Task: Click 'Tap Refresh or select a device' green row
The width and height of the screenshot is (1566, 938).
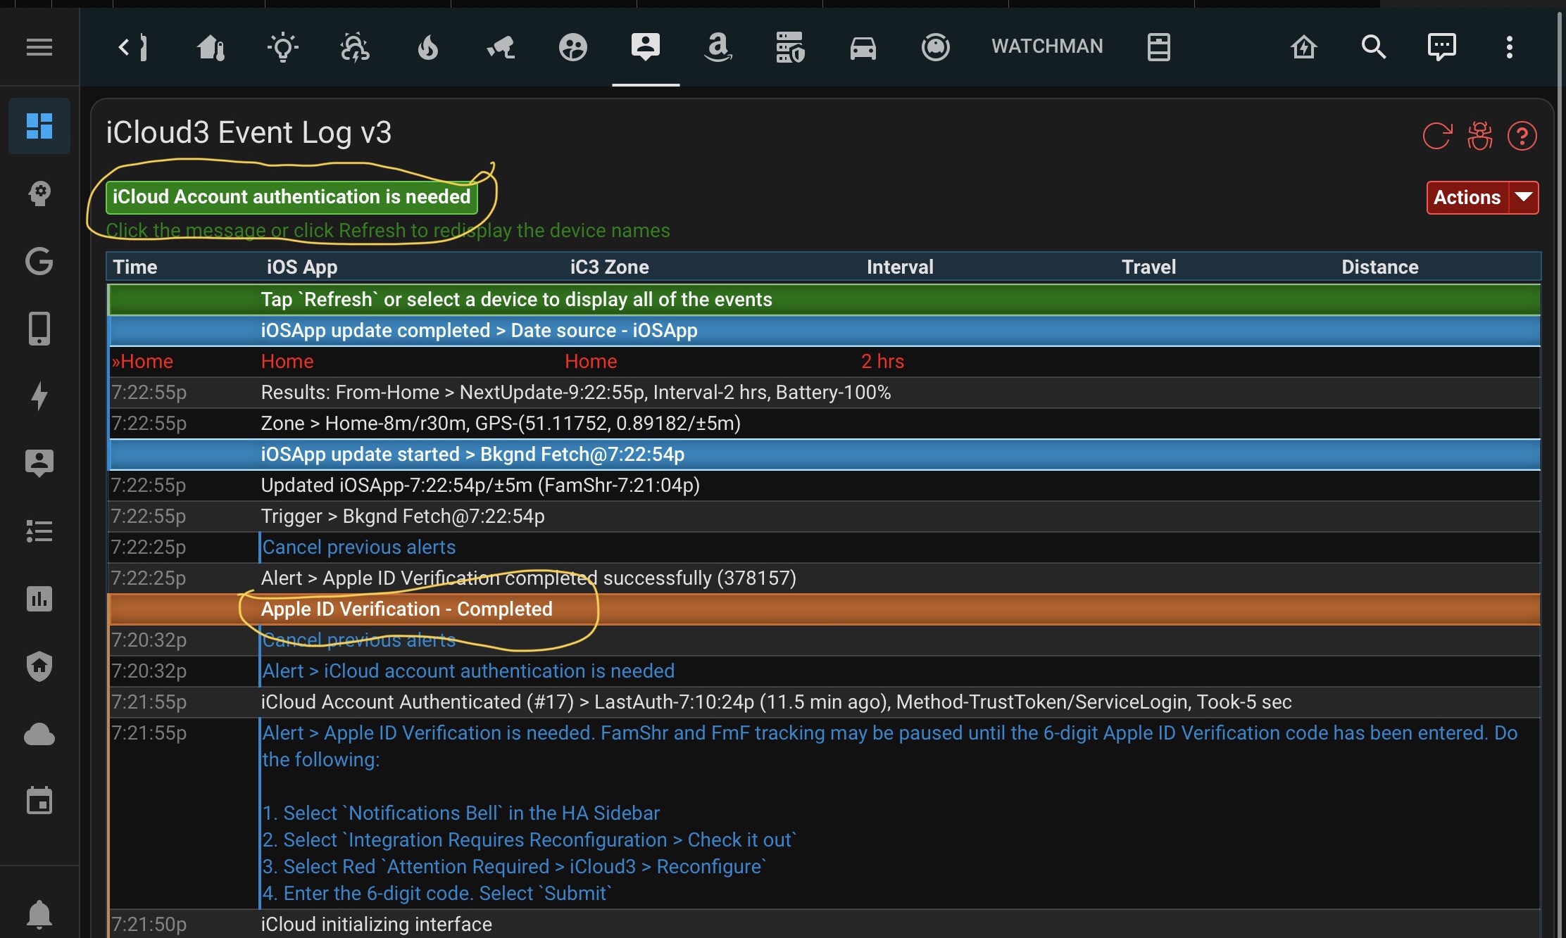Action: coord(824,299)
